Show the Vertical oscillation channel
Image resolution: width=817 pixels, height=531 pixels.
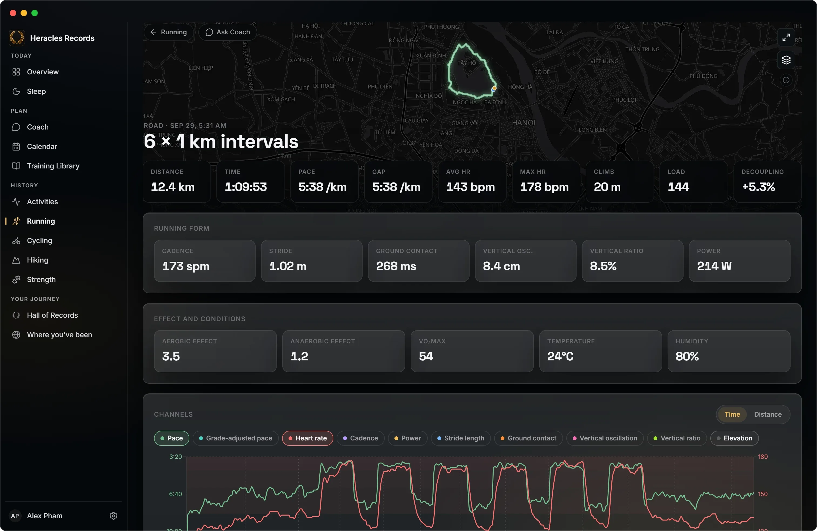pos(605,438)
